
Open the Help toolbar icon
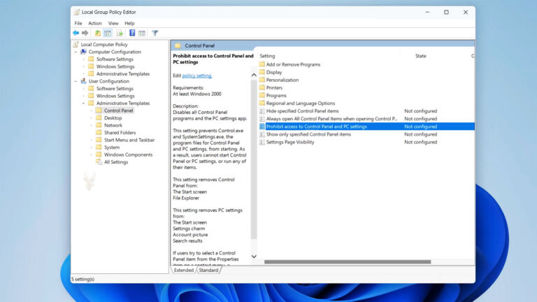coord(132,33)
